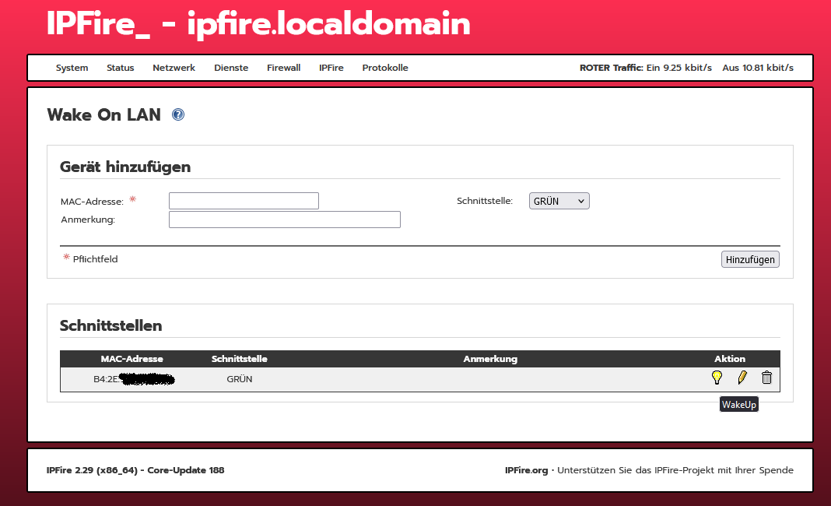Open the Firewall menu
This screenshot has width=831, height=506.
click(283, 68)
